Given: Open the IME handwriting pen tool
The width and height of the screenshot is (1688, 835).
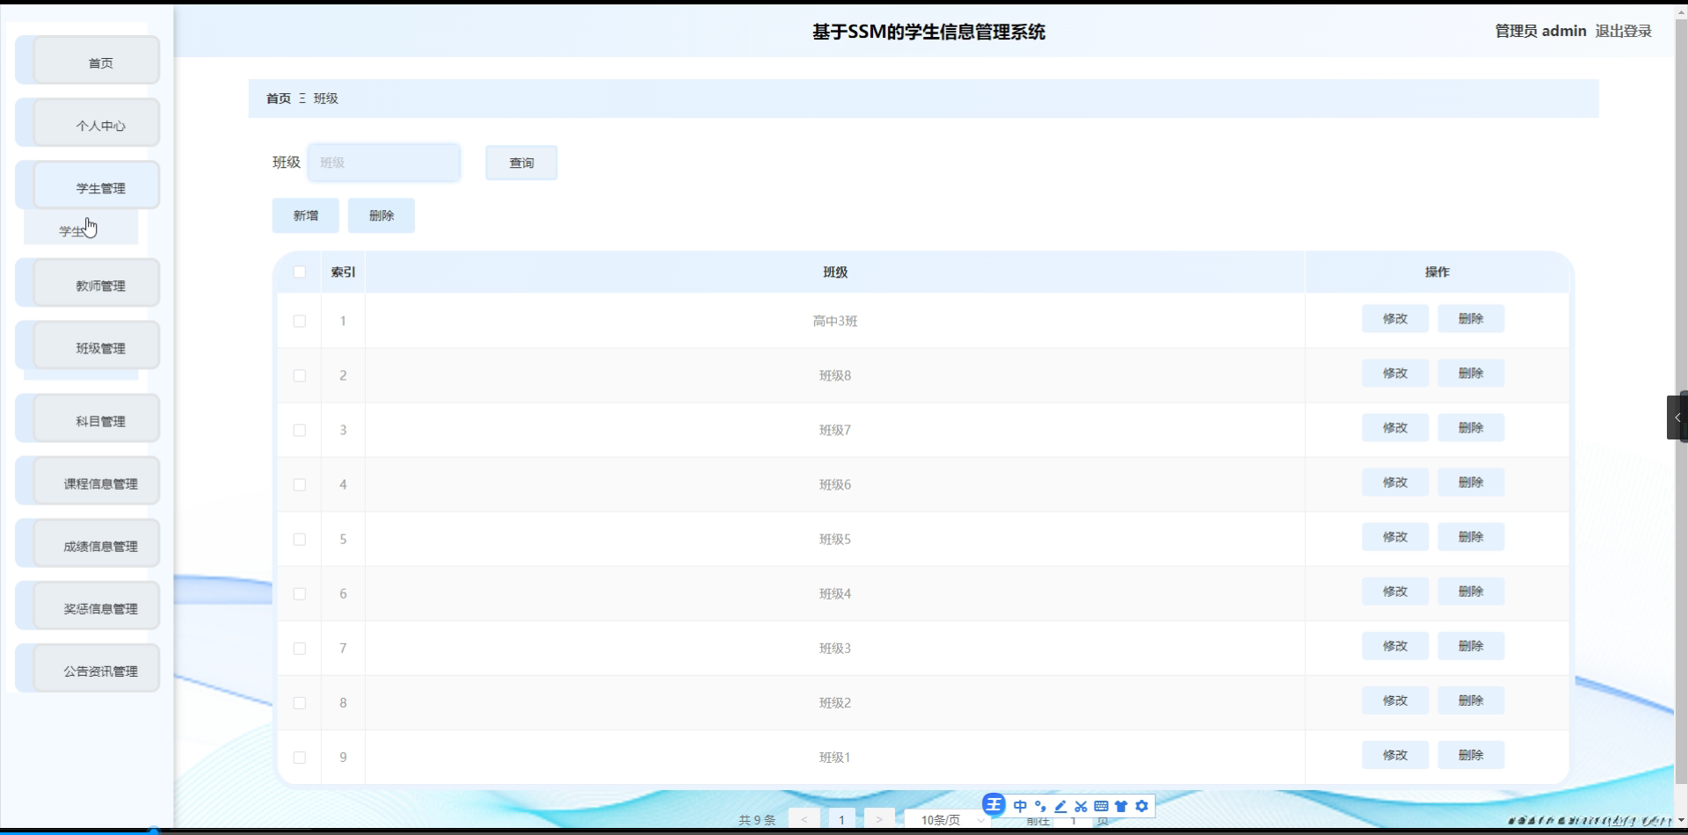Looking at the screenshot, I should (x=1060, y=806).
